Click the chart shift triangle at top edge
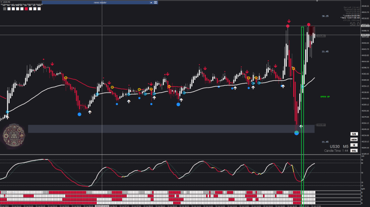Viewport: 370px width, 207px height. pyautogui.click(x=317, y=1)
